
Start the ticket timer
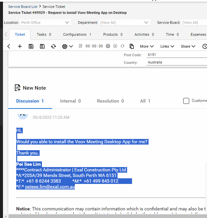click(x=108, y=46)
